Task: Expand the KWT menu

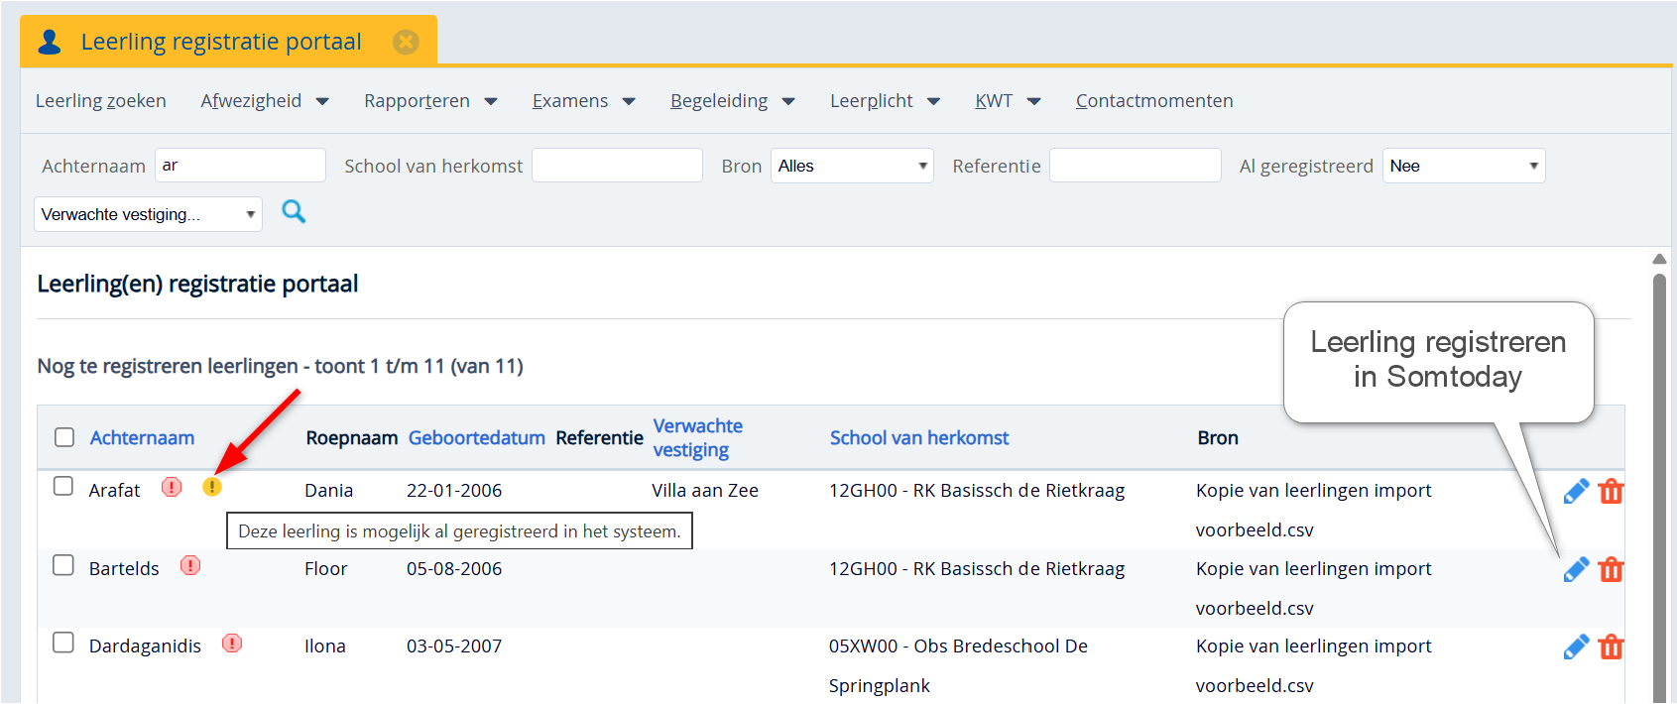Action: (x=1008, y=101)
